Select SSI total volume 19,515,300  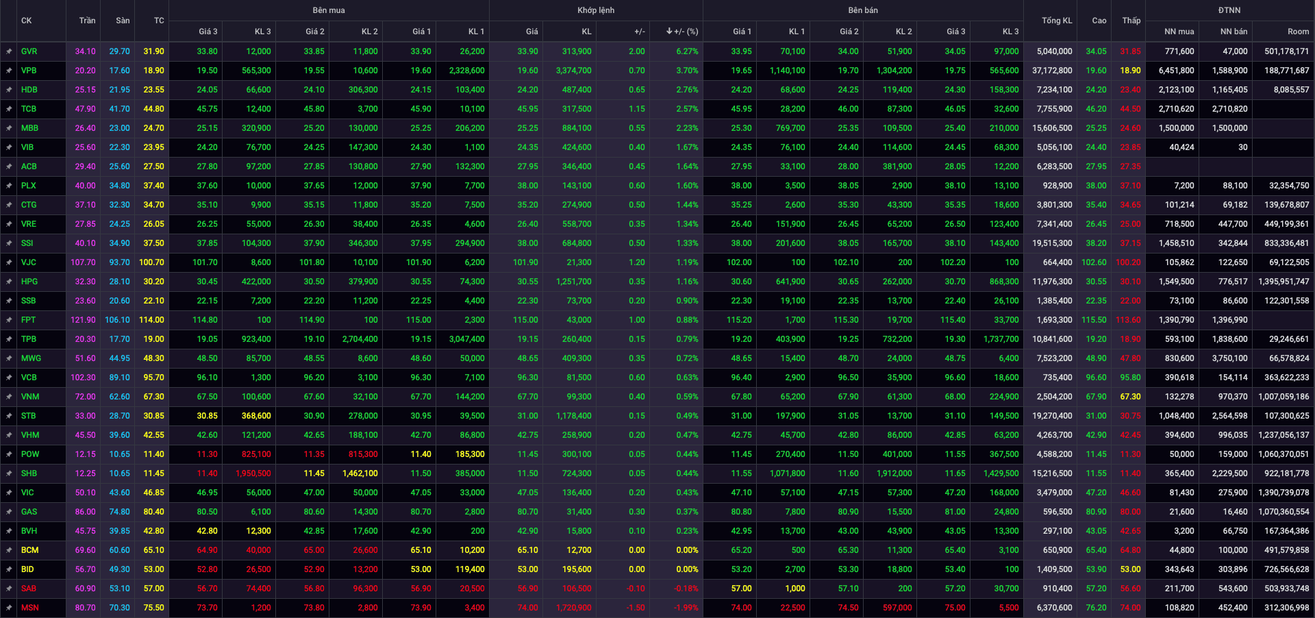1052,243
